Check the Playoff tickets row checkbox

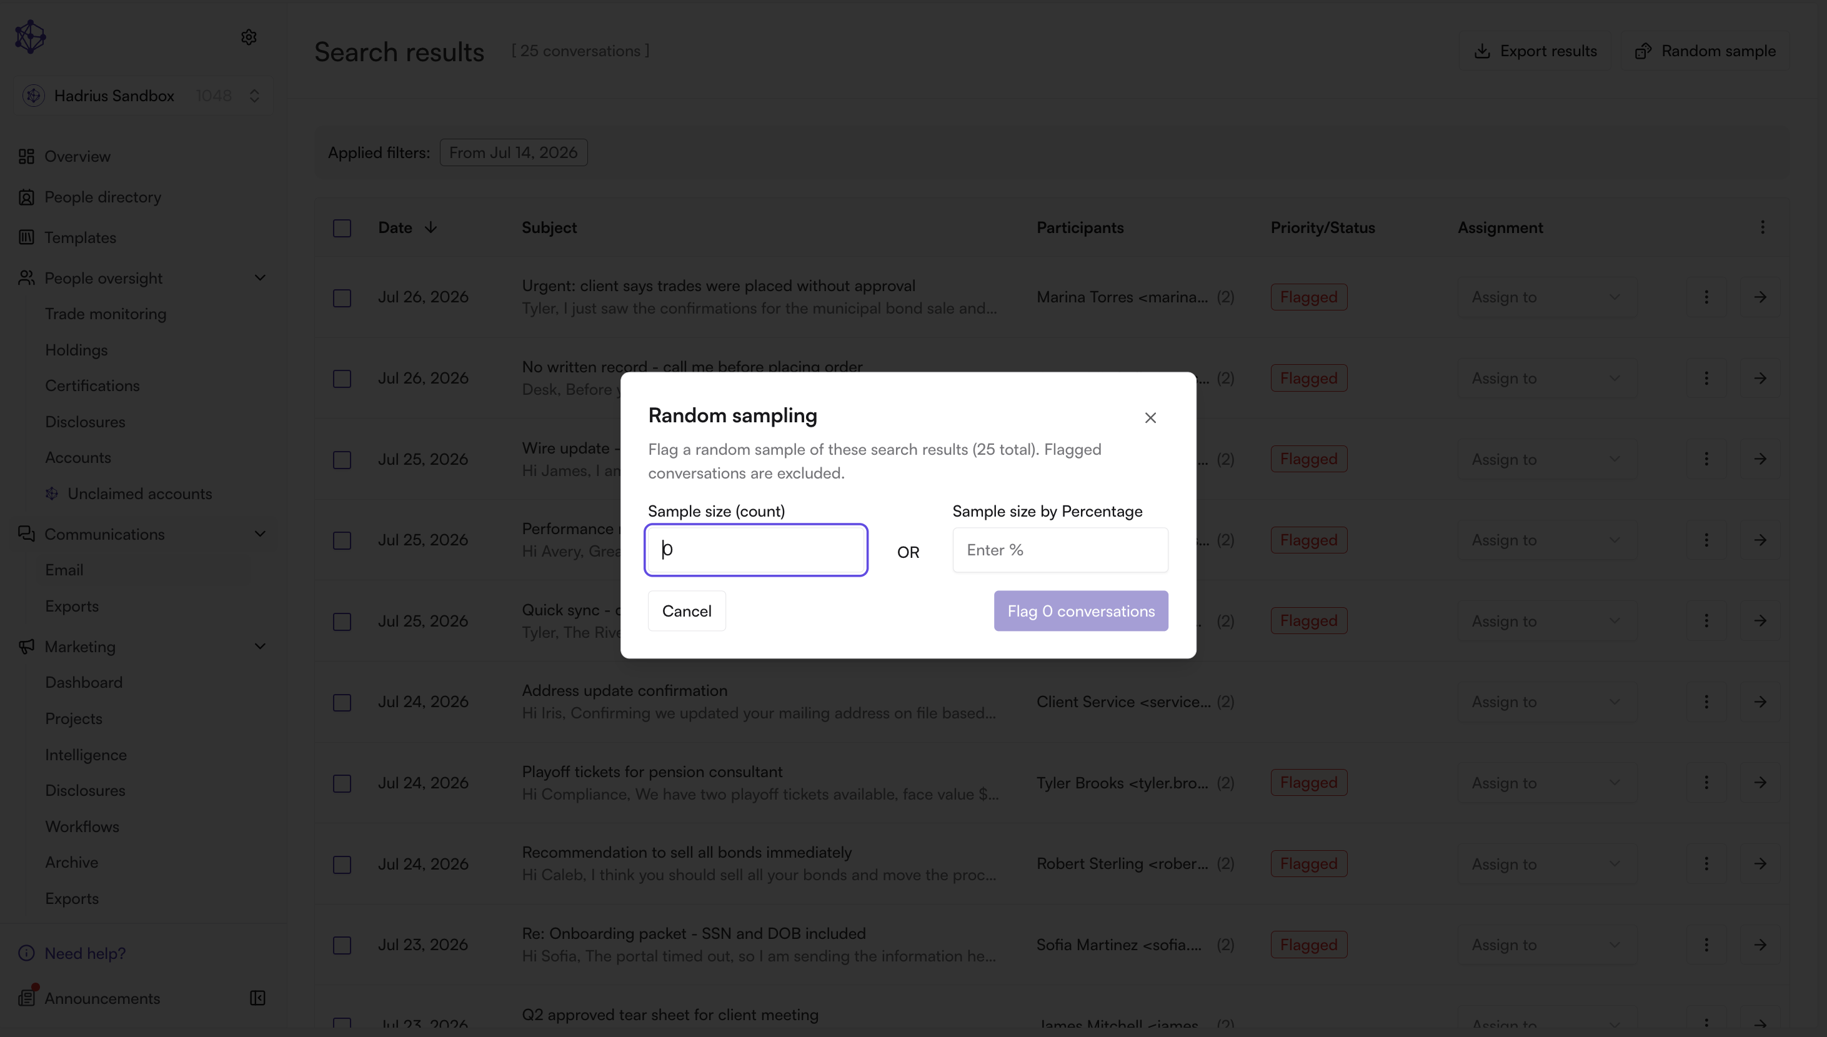pos(342,783)
